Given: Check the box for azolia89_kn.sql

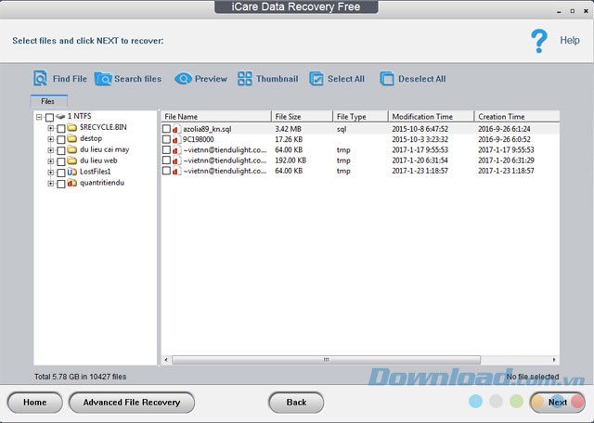Looking at the screenshot, I should coord(167,128).
